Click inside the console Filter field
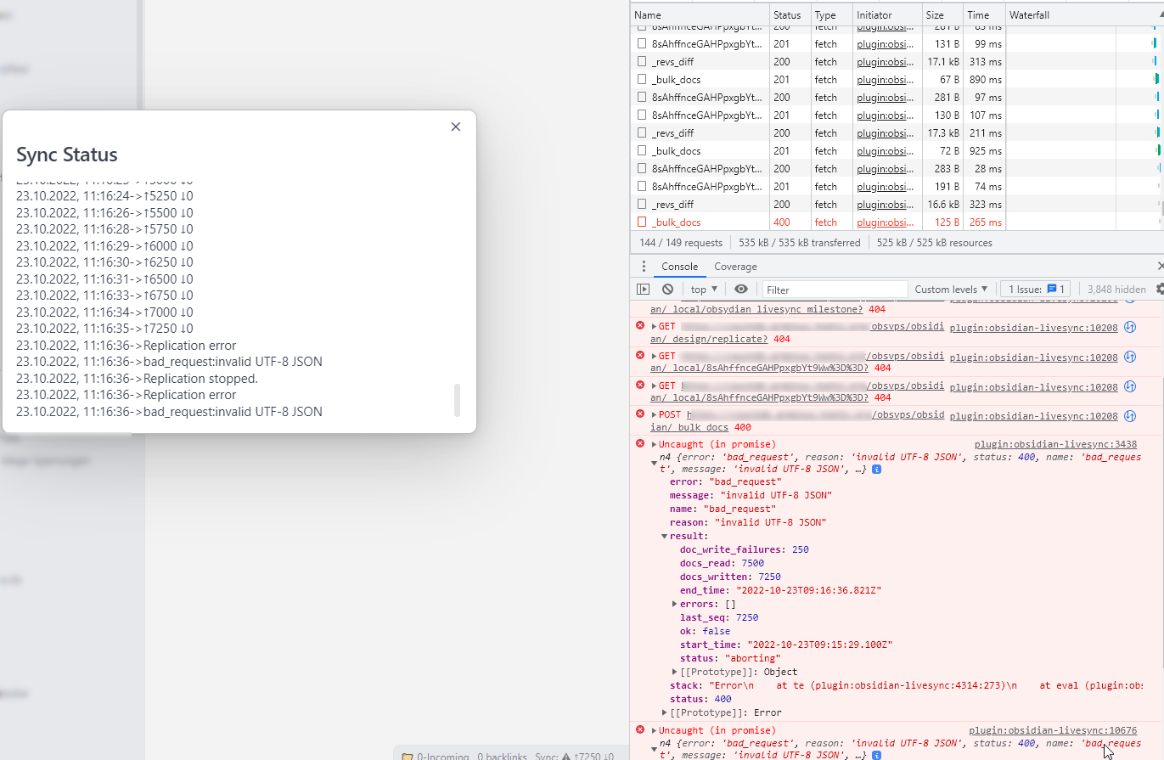 pyautogui.click(x=835, y=289)
